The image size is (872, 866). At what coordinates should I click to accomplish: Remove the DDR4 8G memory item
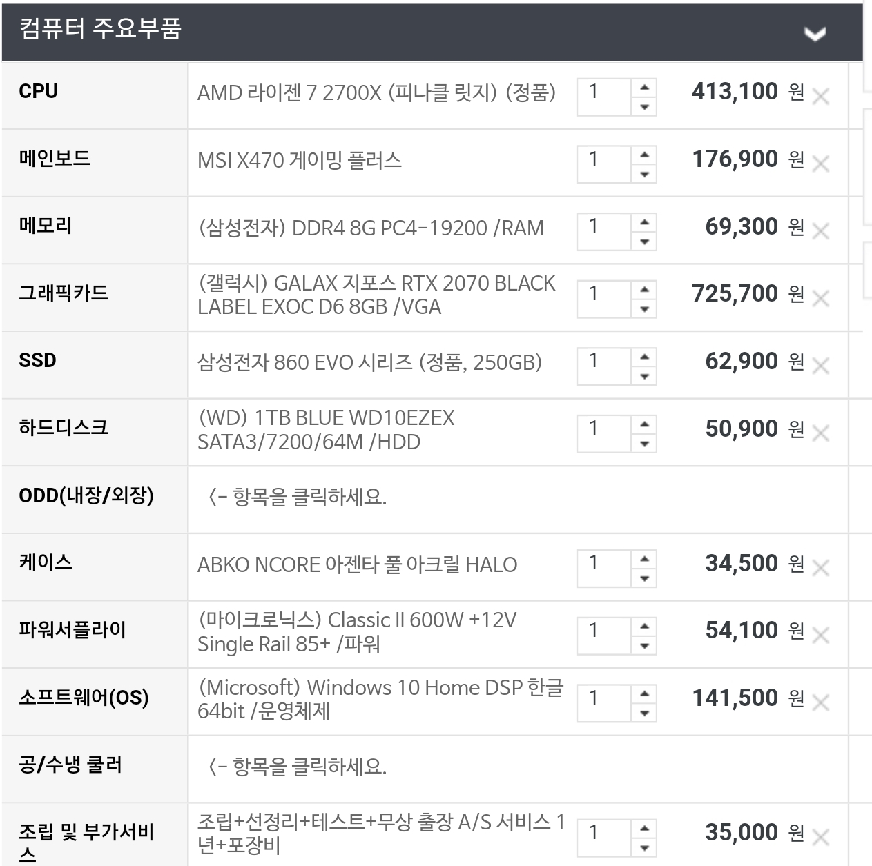pyautogui.click(x=820, y=231)
